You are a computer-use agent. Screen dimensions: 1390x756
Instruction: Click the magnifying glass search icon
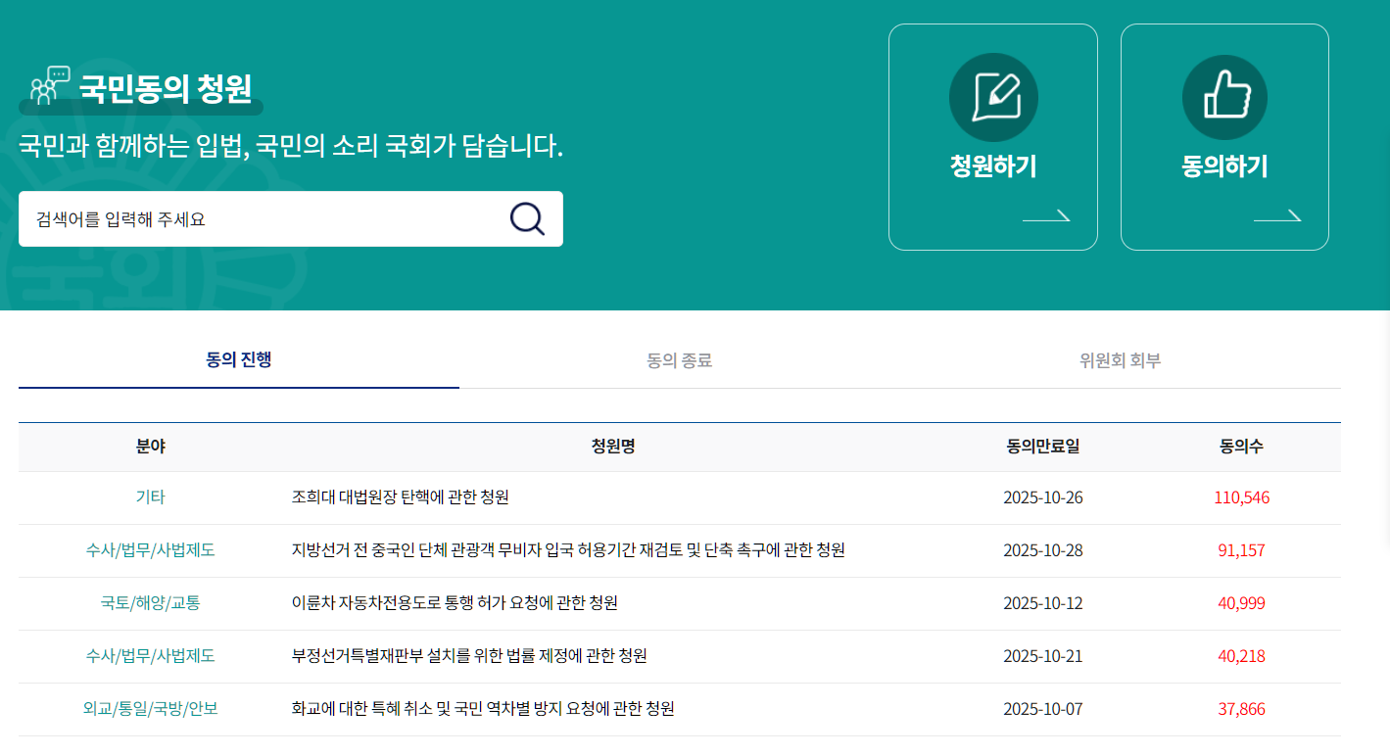(x=528, y=218)
